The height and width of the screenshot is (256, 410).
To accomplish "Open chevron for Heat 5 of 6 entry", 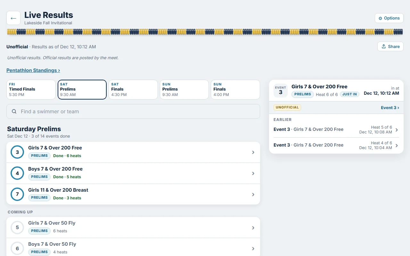I will tap(397, 130).
